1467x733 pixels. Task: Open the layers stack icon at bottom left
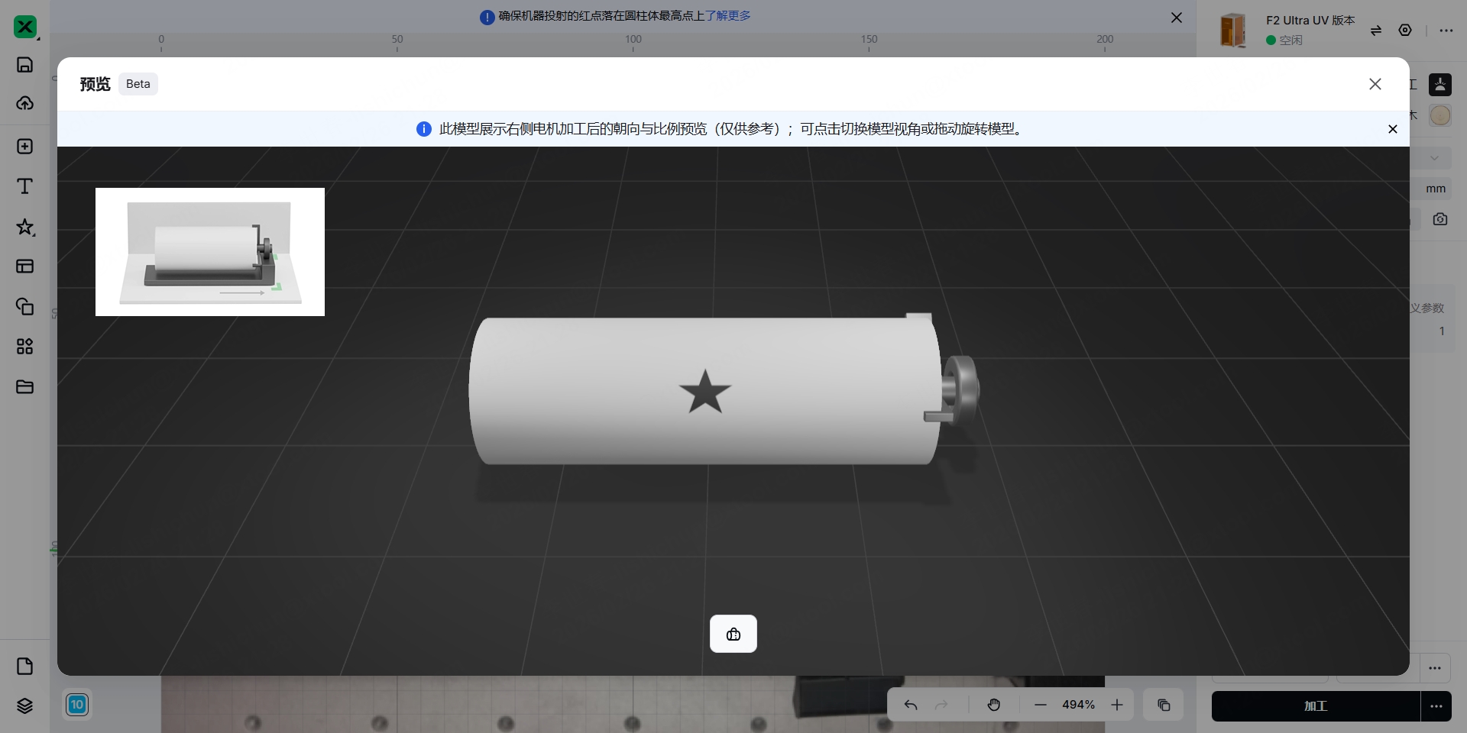(24, 706)
